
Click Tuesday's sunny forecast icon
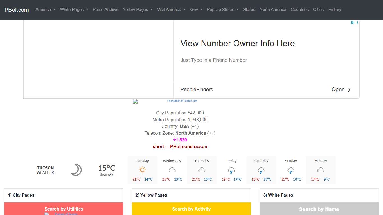142,170
